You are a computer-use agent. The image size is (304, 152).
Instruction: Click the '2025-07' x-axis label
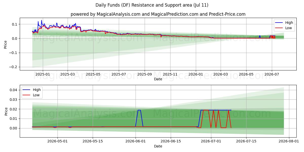coord(119,74)
